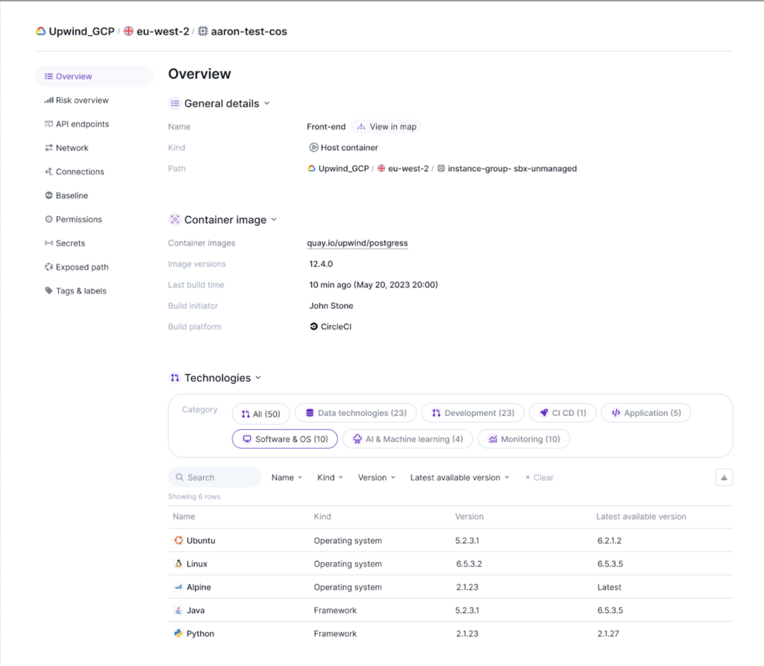Click the download icon next to filters
764x666 pixels.
click(723, 476)
